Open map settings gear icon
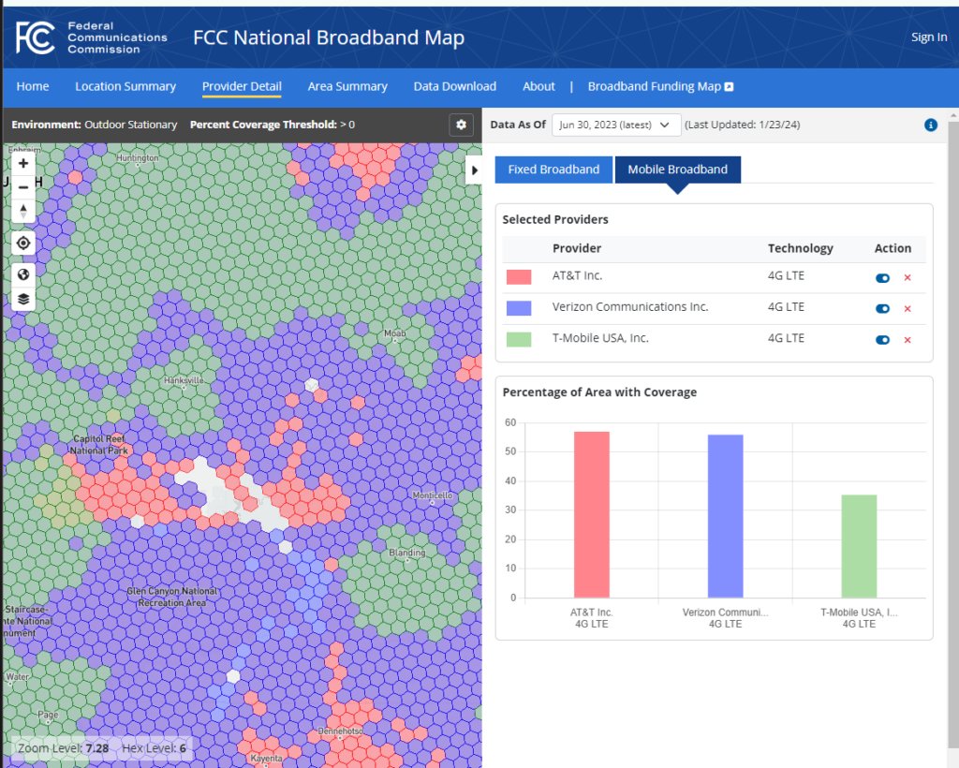This screenshot has height=768, width=959. coord(461,125)
